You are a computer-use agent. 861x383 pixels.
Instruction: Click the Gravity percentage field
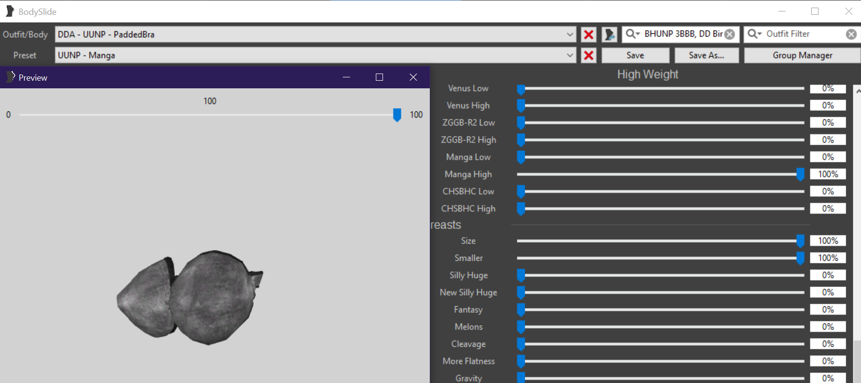(828, 378)
